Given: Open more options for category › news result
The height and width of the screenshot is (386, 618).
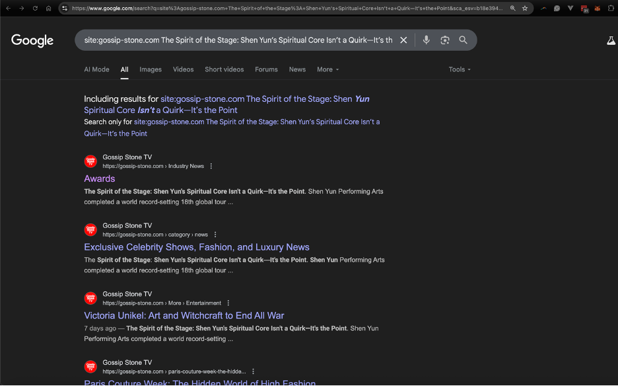Looking at the screenshot, I should point(215,235).
